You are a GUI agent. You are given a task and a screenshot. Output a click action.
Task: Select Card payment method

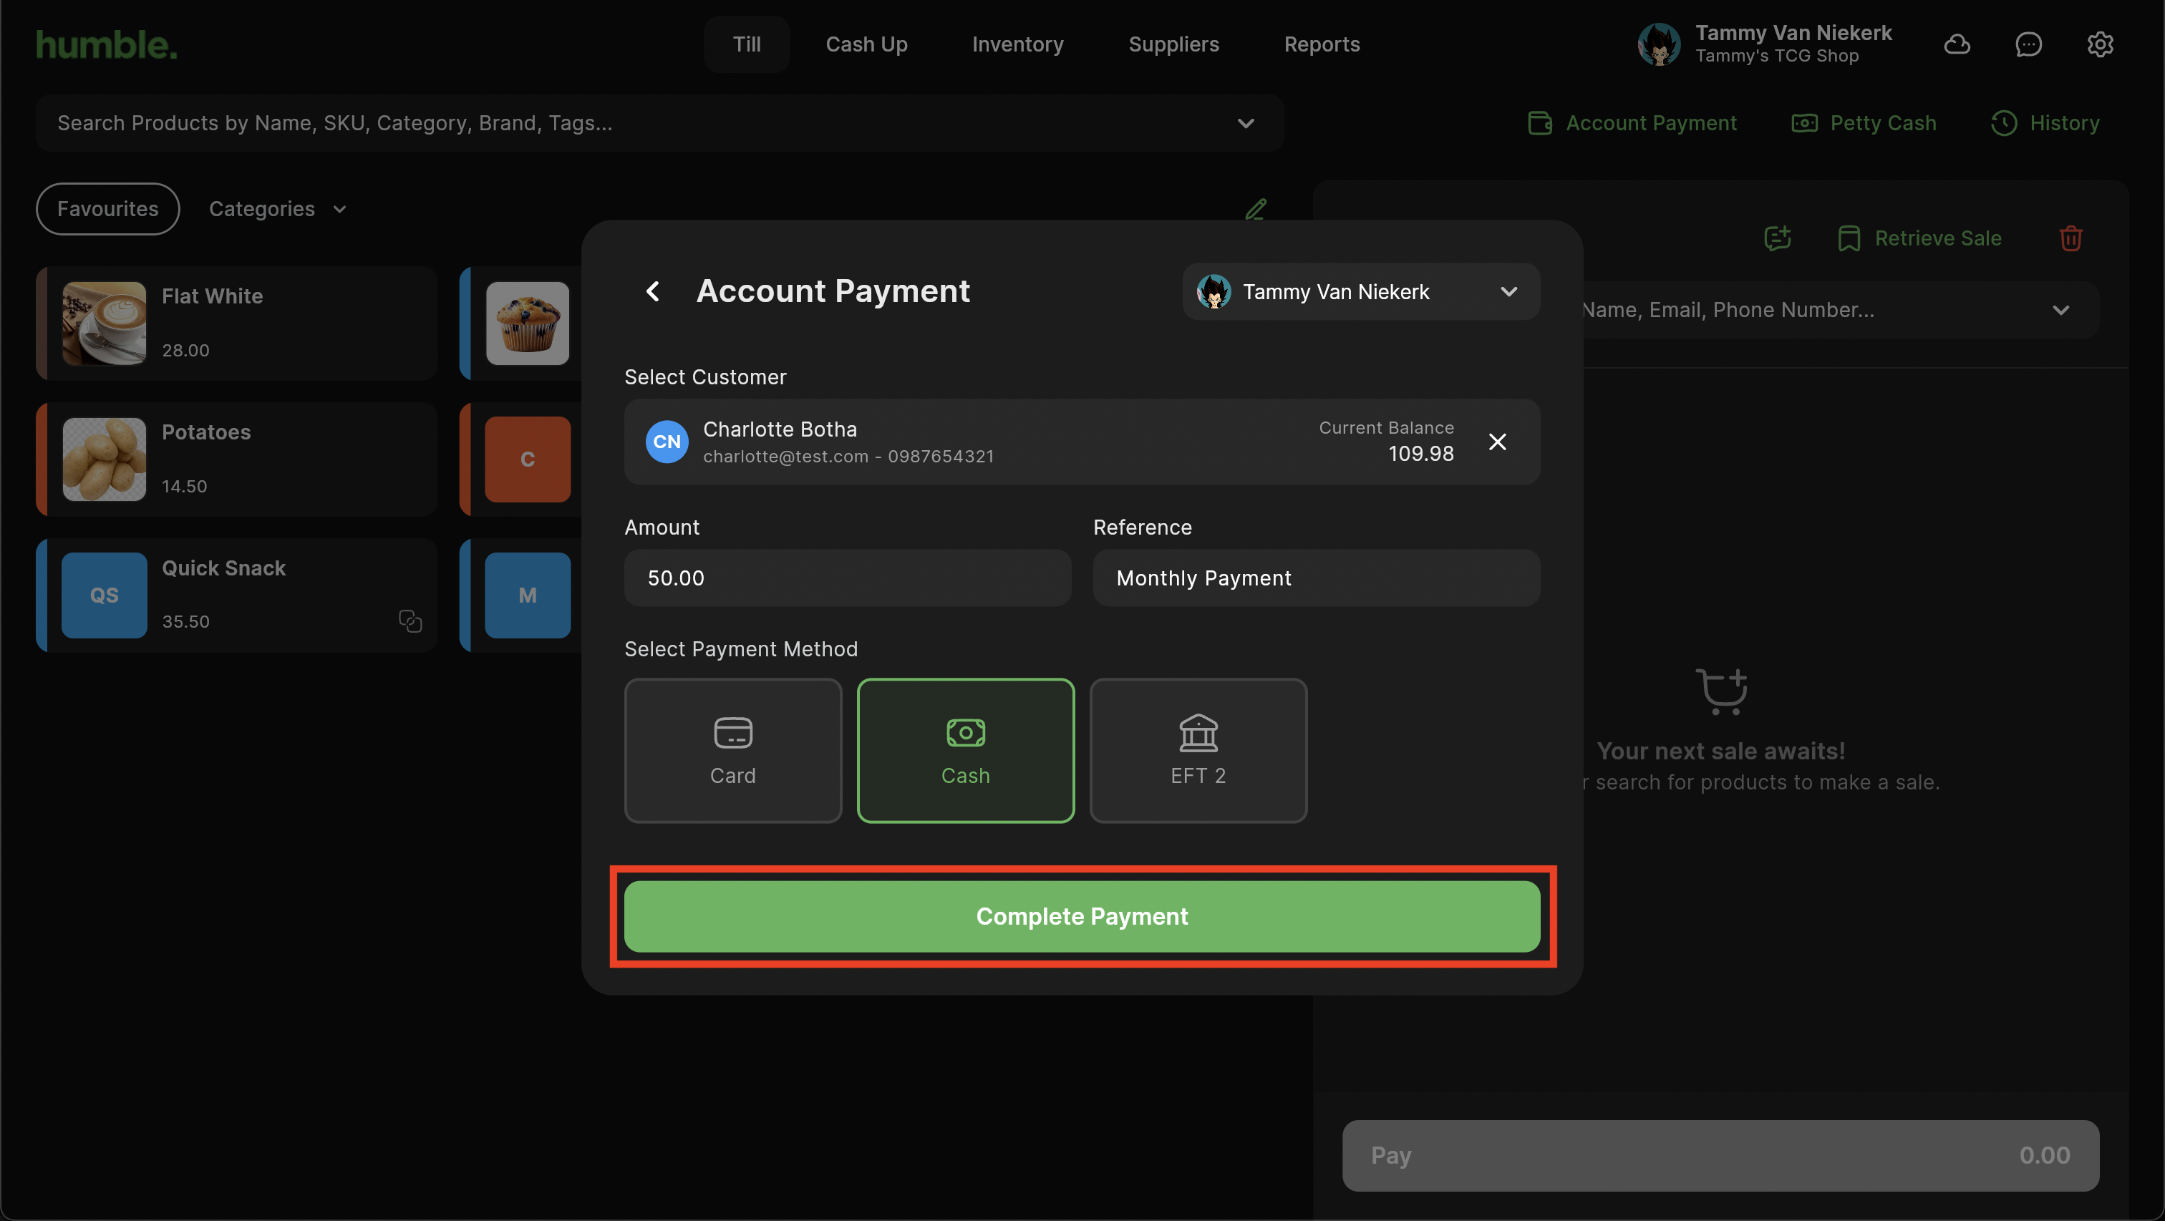tap(732, 749)
